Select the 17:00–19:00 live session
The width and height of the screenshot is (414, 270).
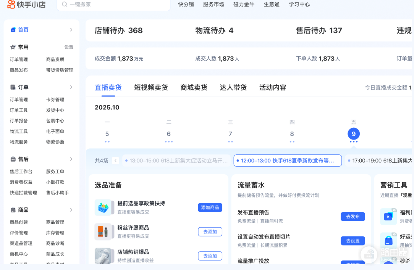coord(378,161)
